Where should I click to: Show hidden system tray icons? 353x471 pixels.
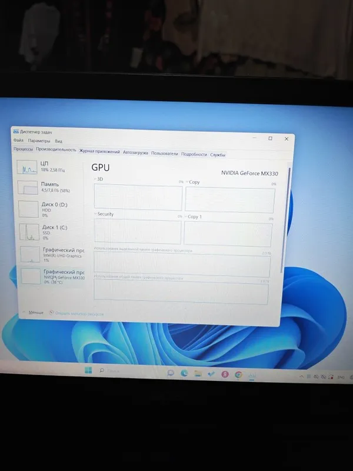click(x=301, y=377)
